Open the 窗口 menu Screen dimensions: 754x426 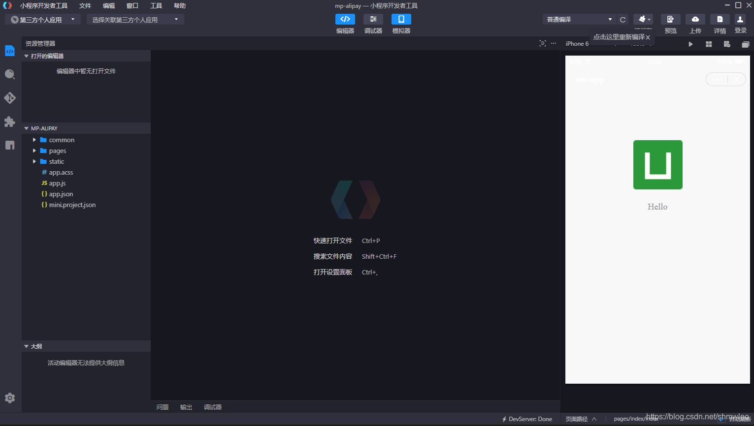(132, 6)
